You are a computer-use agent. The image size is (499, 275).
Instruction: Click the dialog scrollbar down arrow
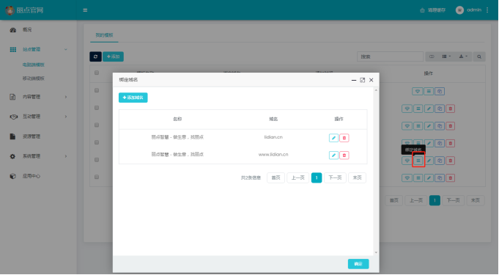376,252
